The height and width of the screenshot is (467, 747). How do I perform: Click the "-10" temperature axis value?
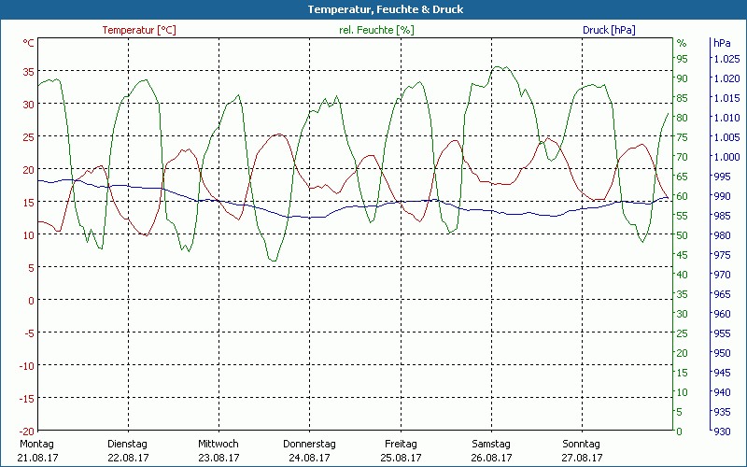(x=26, y=366)
